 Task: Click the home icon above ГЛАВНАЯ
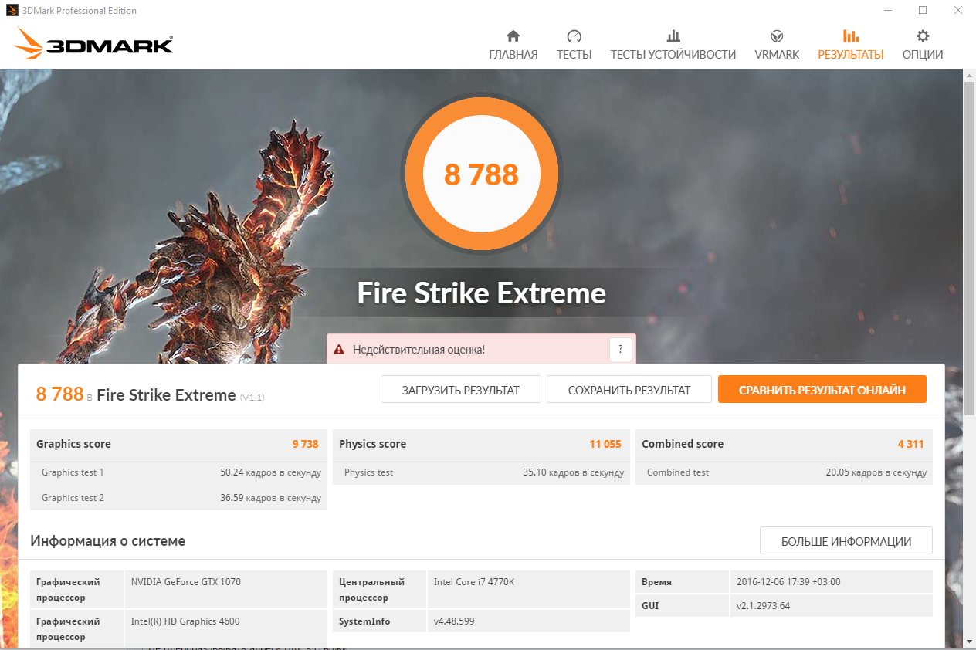513,36
